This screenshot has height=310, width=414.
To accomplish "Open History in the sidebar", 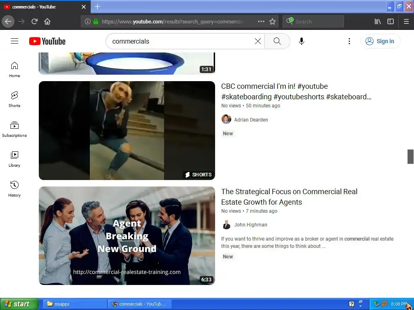I will pyautogui.click(x=15, y=189).
